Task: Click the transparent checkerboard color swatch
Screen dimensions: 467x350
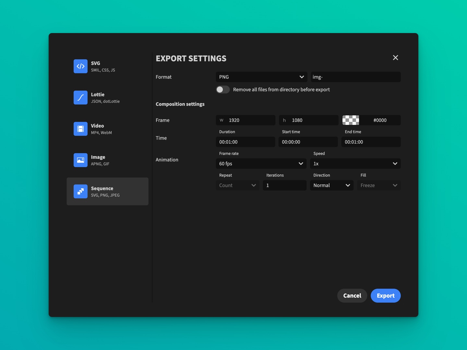Action: 351,120
